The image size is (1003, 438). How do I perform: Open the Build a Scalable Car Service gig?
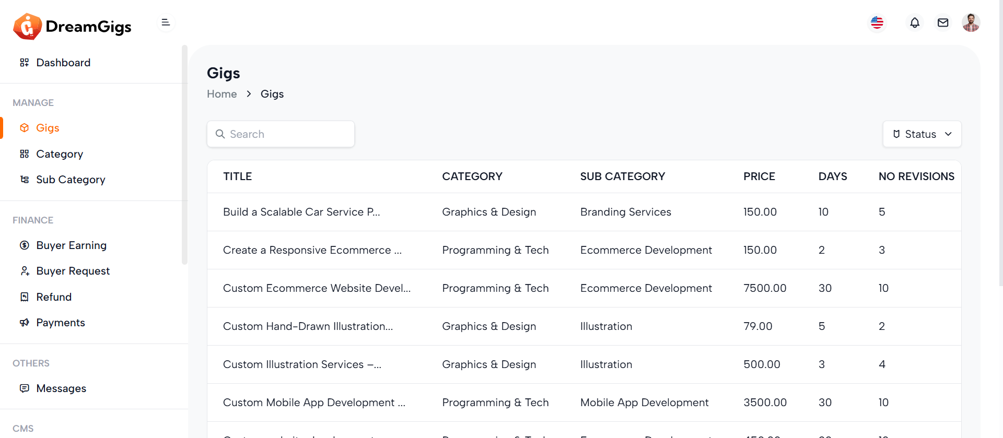pos(301,212)
